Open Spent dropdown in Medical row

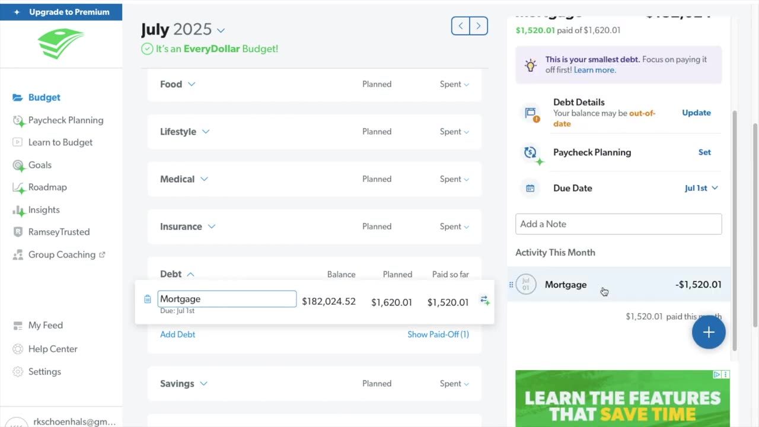pos(454,179)
